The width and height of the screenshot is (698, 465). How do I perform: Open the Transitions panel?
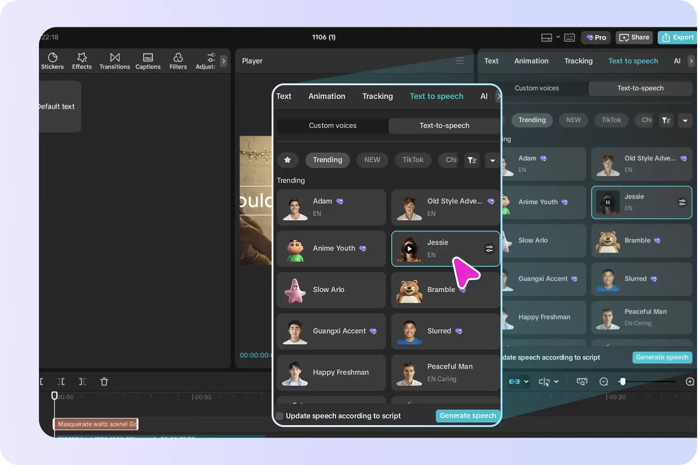(114, 61)
